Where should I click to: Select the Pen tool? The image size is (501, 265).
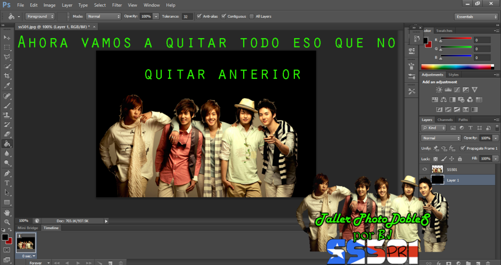[x=7, y=173]
